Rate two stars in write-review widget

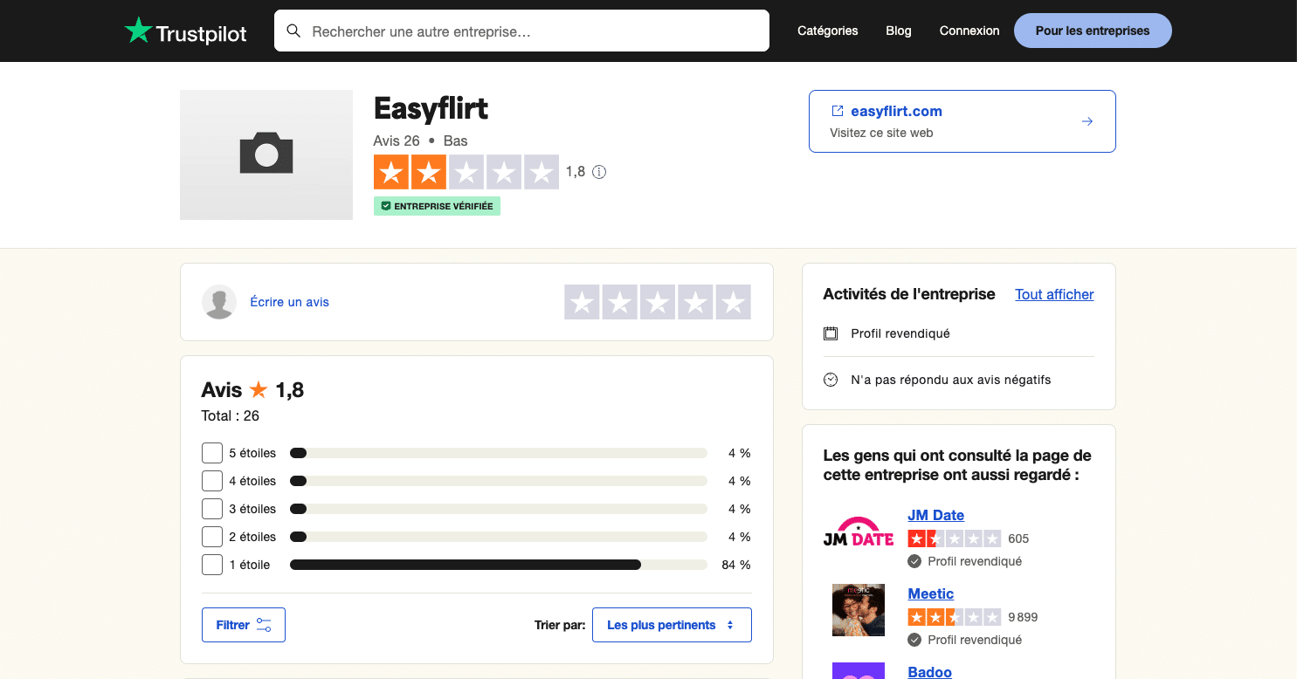(619, 302)
